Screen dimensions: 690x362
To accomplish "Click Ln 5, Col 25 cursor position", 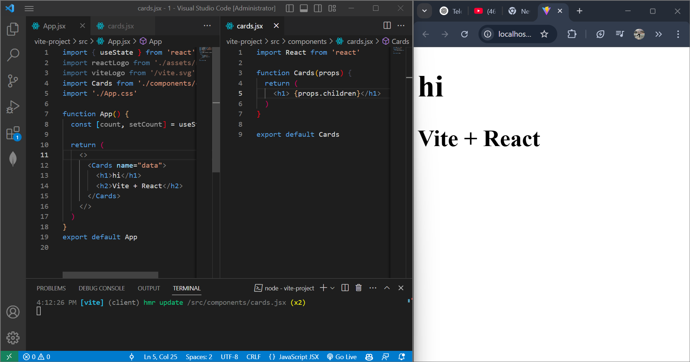I will pos(160,357).
